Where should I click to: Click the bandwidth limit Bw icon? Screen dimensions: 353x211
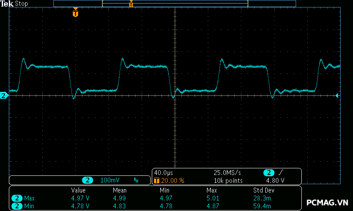[136, 180]
